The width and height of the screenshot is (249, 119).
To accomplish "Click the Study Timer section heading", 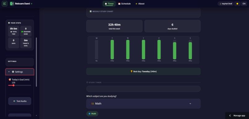I will (x=95, y=83).
